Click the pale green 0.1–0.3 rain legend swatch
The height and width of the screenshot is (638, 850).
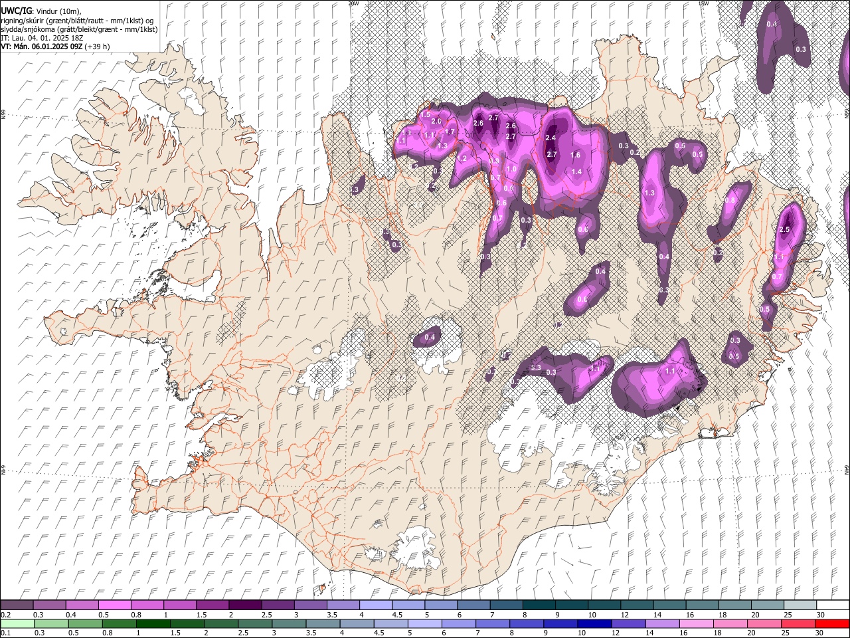(17, 624)
